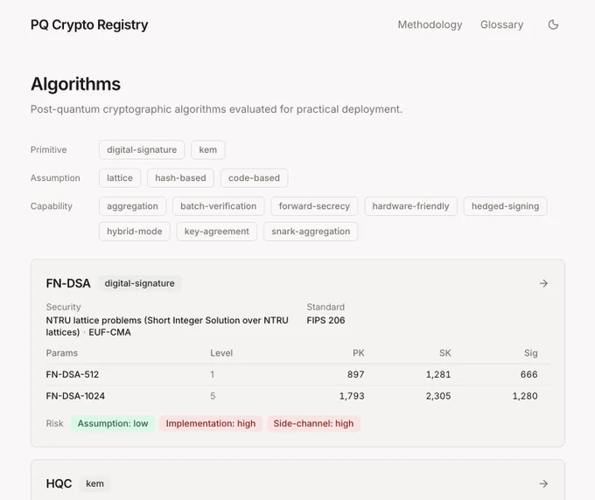This screenshot has height=500, width=595.
Task: Open the Glossary page
Action: [501, 24]
